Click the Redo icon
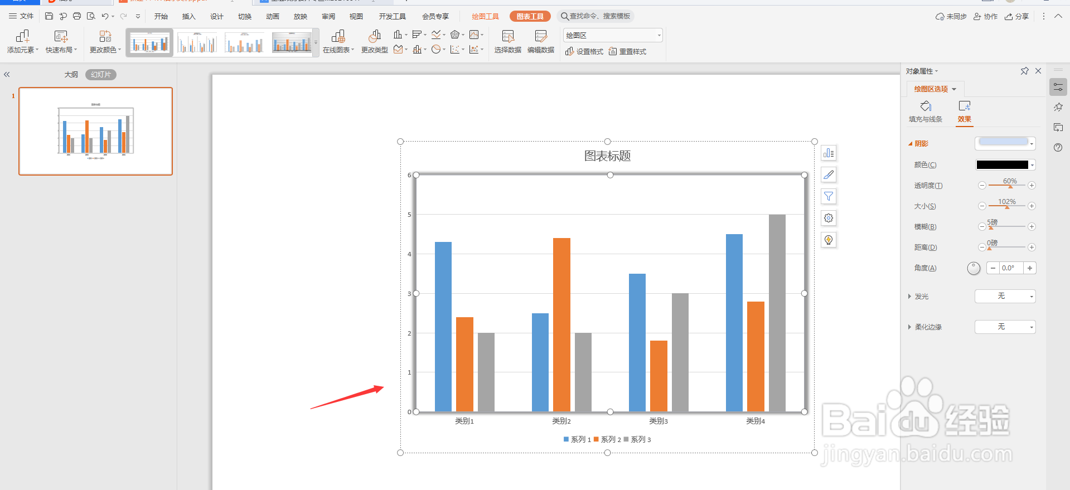This screenshot has width=1070, height=490. 124,16
